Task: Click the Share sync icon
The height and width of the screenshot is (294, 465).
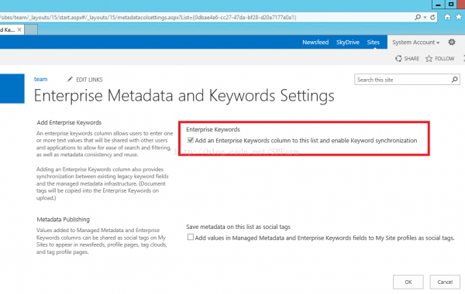Action: tap(398, 59)
